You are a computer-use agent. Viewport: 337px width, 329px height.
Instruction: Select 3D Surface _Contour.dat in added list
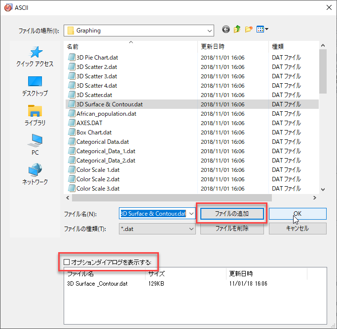tap(97, 284)
